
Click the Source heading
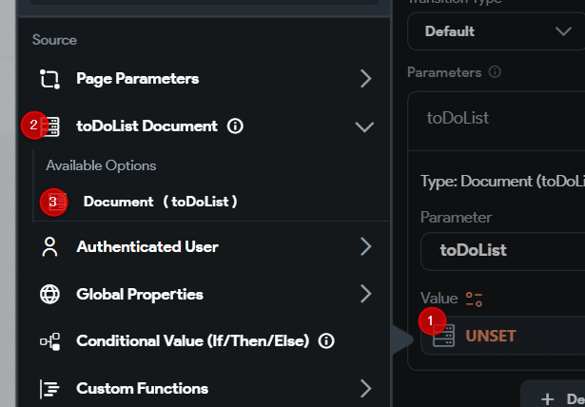point(54,40)
